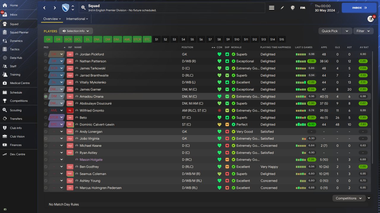Click the football globe icon in the top bar
Screen dimensions: 380x213
tap(292, 8)
